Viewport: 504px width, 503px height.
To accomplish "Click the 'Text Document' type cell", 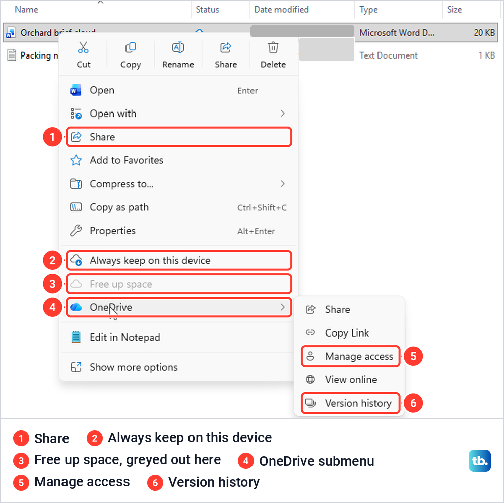I will pyautogui.click(x=388, y=55).
